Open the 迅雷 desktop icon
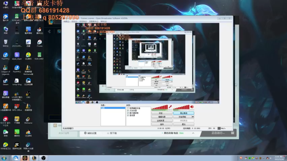The width and height of the screenshot is (287, 161). (28, 43)
